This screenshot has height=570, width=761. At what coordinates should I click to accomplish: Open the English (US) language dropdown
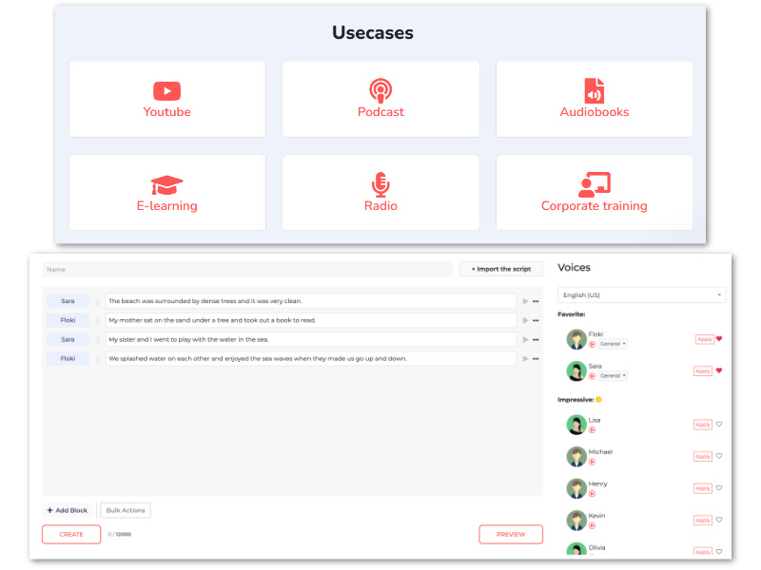point(641,295)
